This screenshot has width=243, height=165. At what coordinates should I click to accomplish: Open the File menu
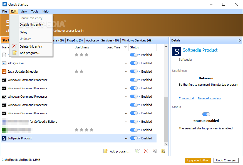click(4, 11)
